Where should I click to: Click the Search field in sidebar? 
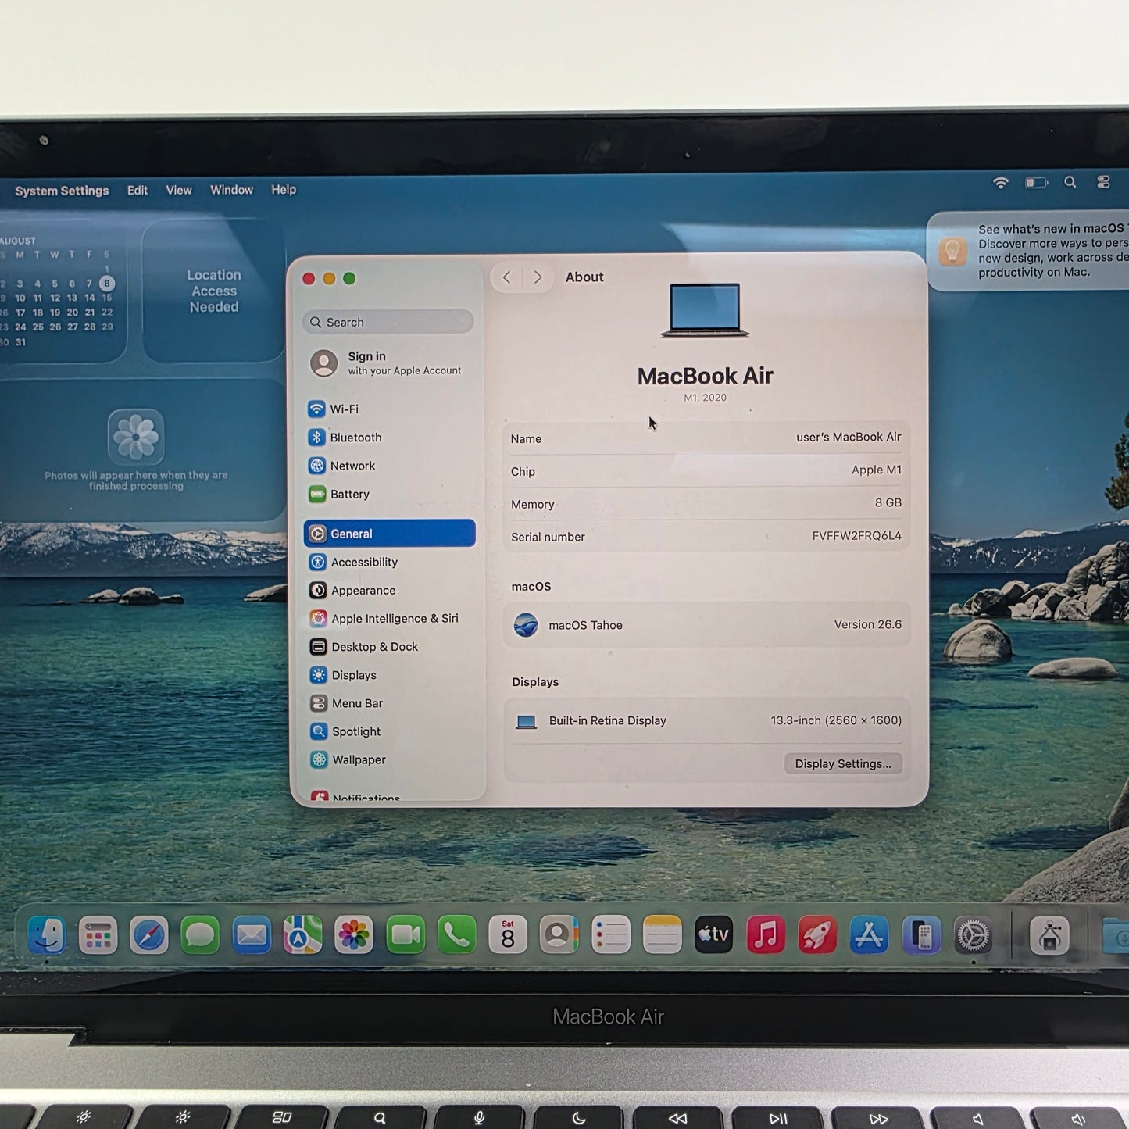[388, 322]
